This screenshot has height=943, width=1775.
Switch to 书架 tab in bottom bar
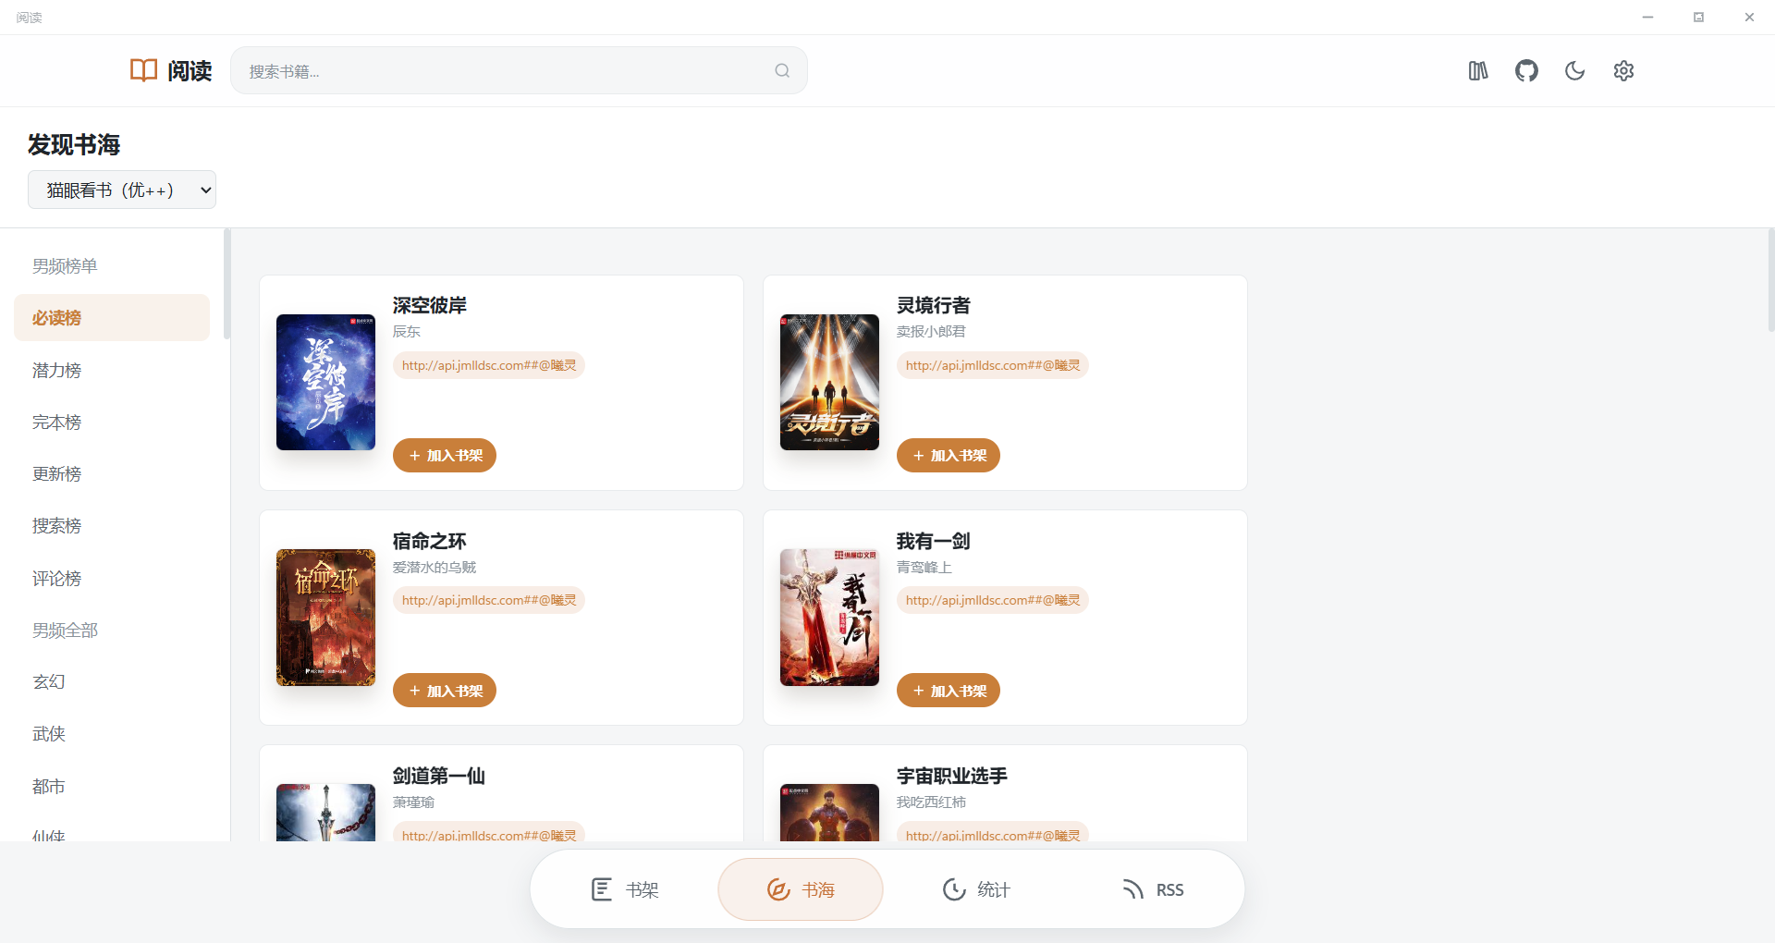[625, 889]
